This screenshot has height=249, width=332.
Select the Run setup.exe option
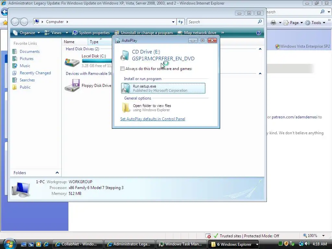(x=163, y=88)
